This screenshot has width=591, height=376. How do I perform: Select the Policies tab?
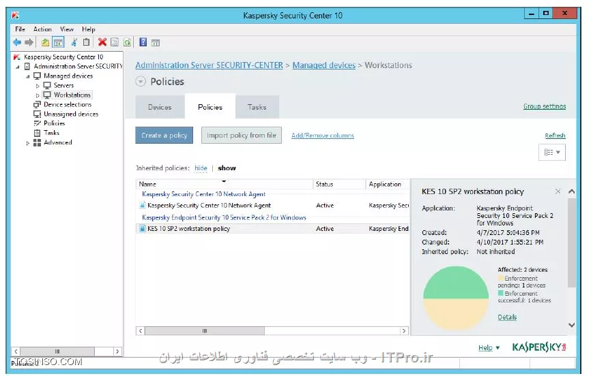pyautogui.click(x=210, y=107)
